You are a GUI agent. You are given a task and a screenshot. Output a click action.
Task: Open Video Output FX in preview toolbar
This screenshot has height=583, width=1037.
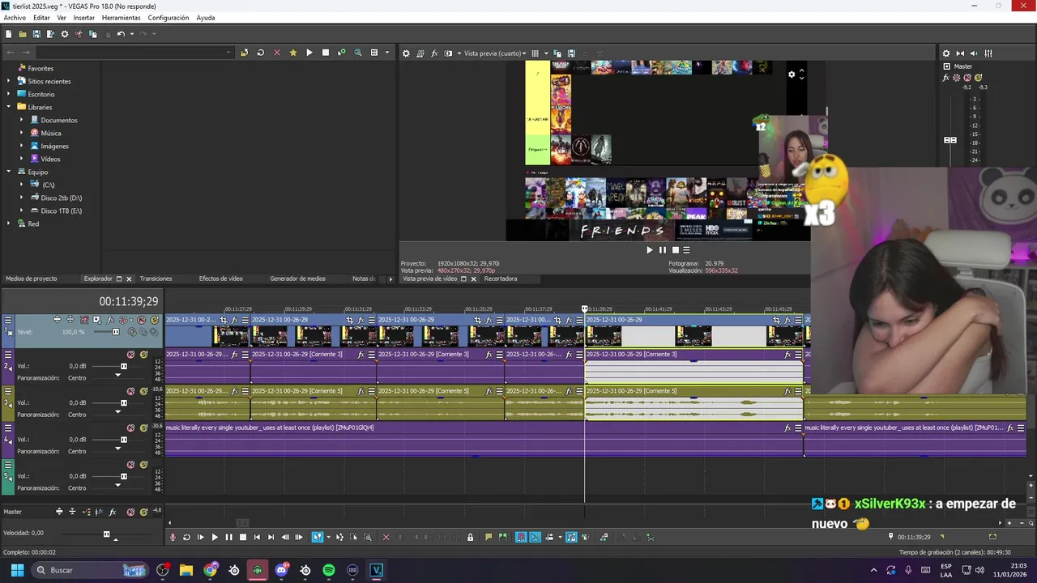[434, 53]
